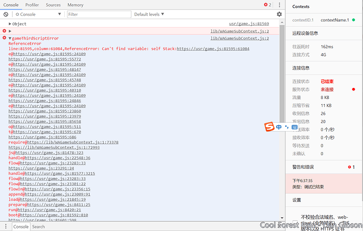Open usr/game.js:81569 source link
Image resolution: width=363 pixels, height=231 pixels.
(x=249, y=24)
